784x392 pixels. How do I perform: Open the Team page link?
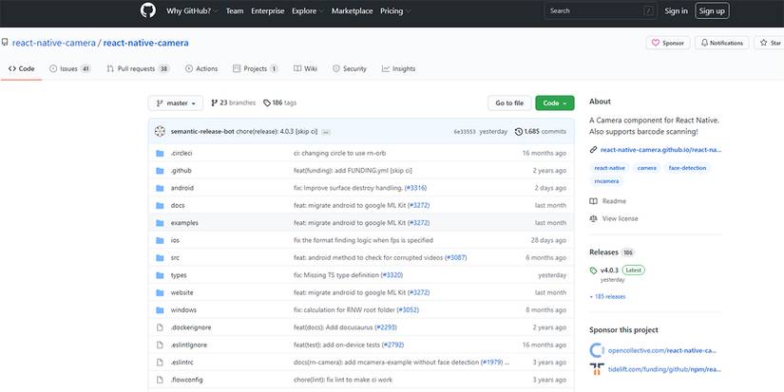pyautogui.click(x=235, y=11)
